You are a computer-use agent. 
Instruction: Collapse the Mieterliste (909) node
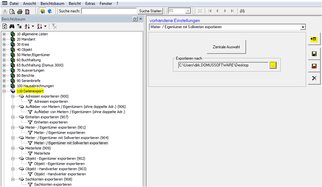point(13,148)
